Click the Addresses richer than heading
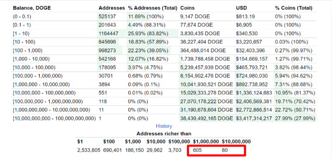This screenshot has height=163, width=332. pyautogui.click(x=164, y=134)
